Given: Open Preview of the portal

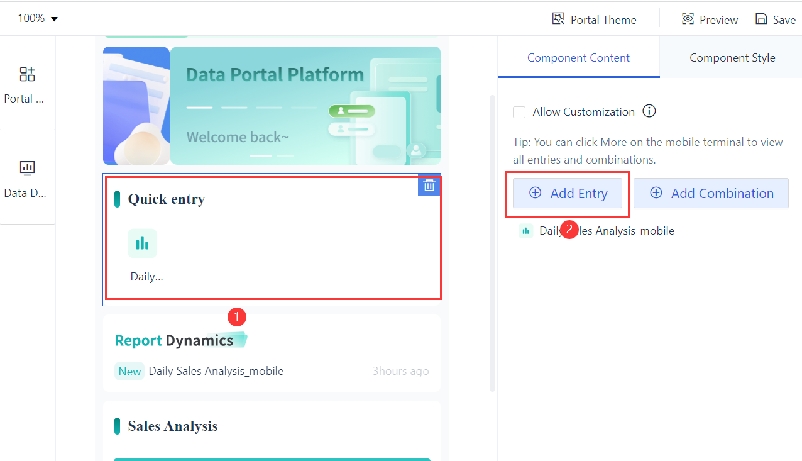Looking at the screenshot, I should pyautogui.click(x=718, y=19).
